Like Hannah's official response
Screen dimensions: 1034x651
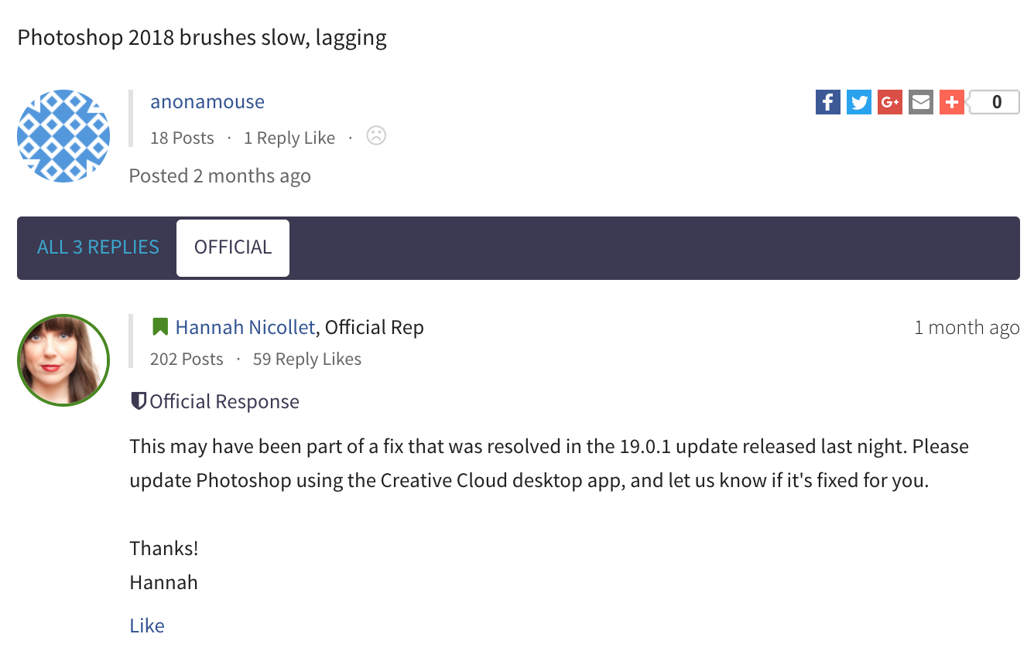[147, 625]
